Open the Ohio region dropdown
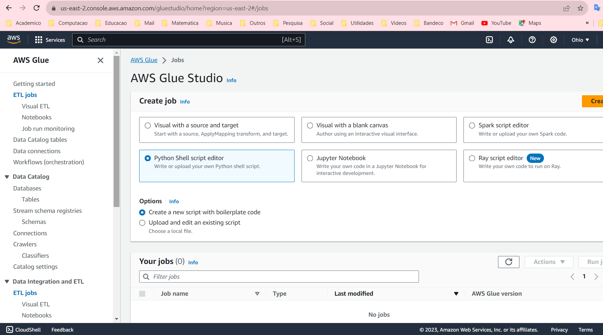603x335 pixels. (x=580, y=40)
